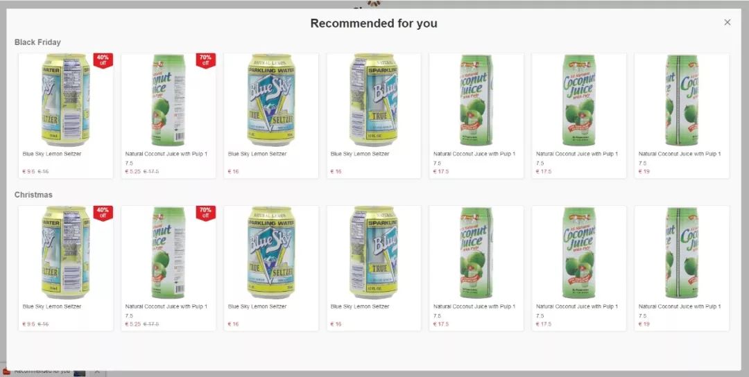Image resolution: width=749 pixels, height=377 pixels.
Task: Click the 70% off badge in Black Friday
Action: pos(205,60)
